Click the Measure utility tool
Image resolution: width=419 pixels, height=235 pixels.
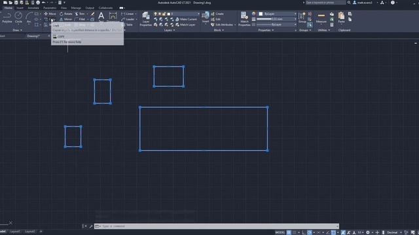click(321, 18)
